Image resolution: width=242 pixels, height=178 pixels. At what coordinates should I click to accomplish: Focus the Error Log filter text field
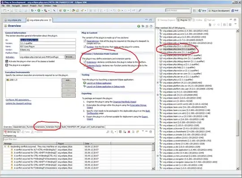click(x=78, y=139)
